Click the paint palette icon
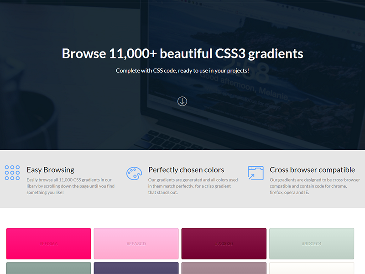Image resolution: width=365 pixels, height=274 pixels. [134, 174]
